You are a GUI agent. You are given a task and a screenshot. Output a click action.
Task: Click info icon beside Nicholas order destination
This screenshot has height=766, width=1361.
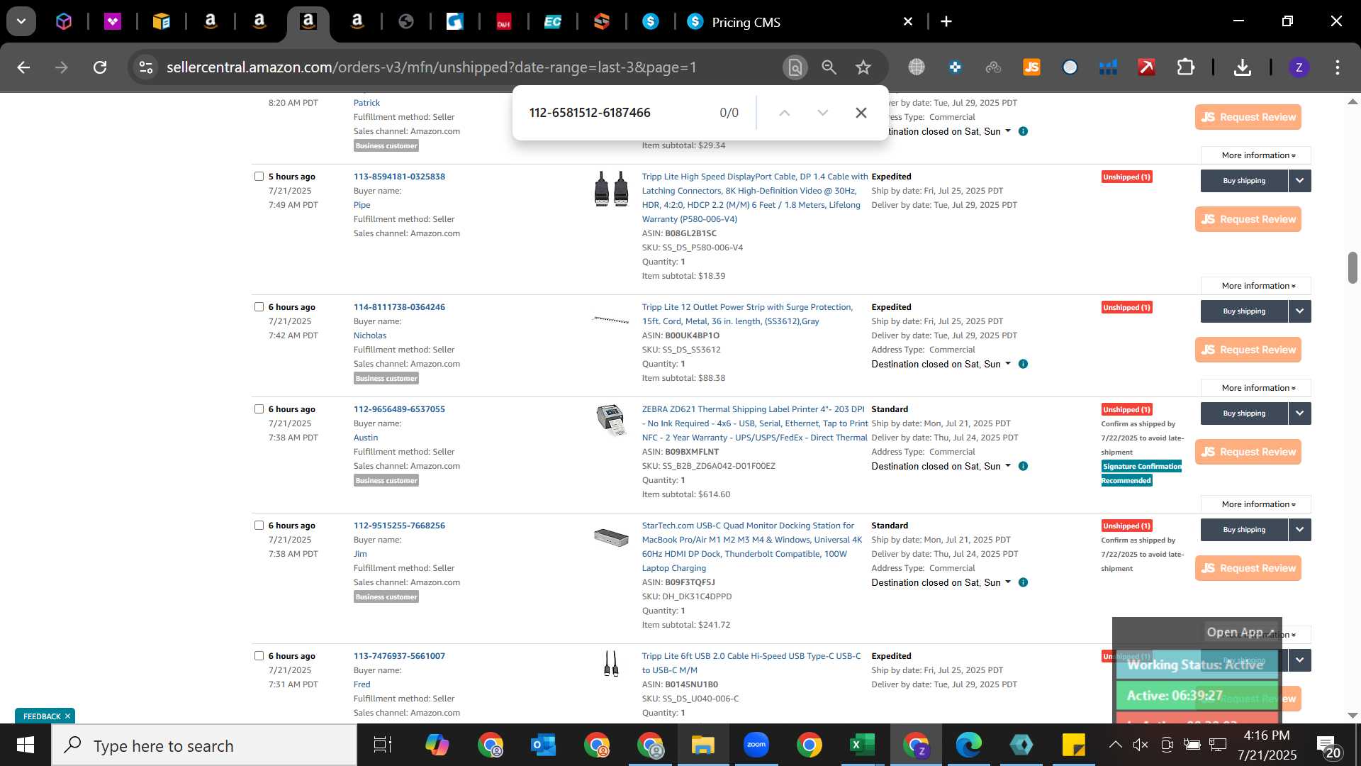point(1023,364)
